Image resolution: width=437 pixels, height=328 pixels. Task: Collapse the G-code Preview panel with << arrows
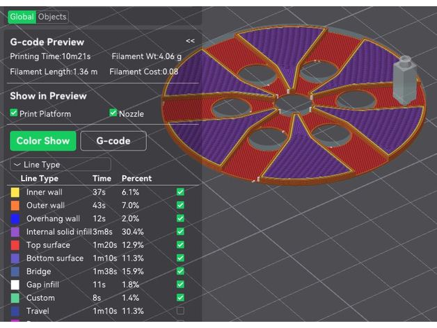190,42
